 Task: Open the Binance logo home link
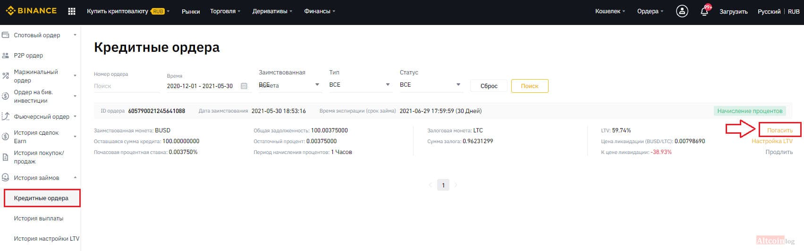click(x=31, y=10)
